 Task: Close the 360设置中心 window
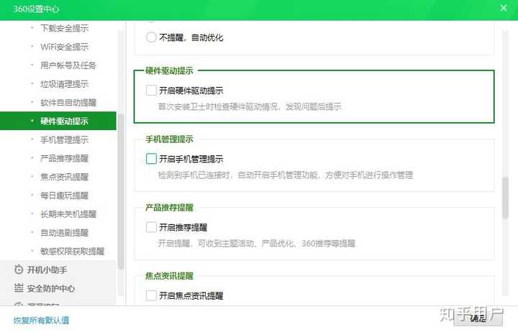point(504,8)
